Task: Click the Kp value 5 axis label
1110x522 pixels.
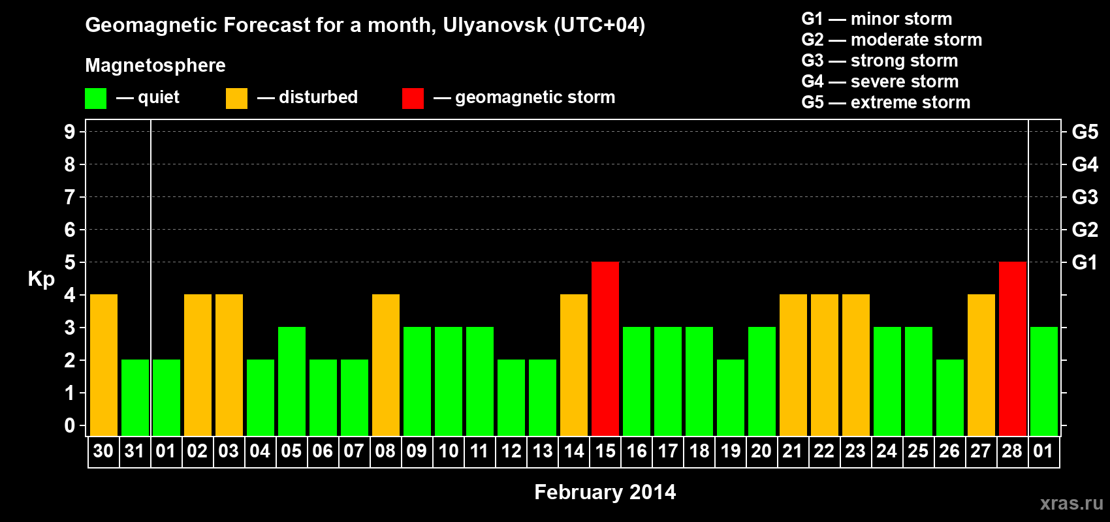Action: point(70,262)
